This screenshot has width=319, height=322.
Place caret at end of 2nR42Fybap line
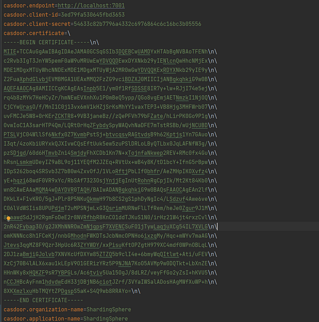pos(217,226)
